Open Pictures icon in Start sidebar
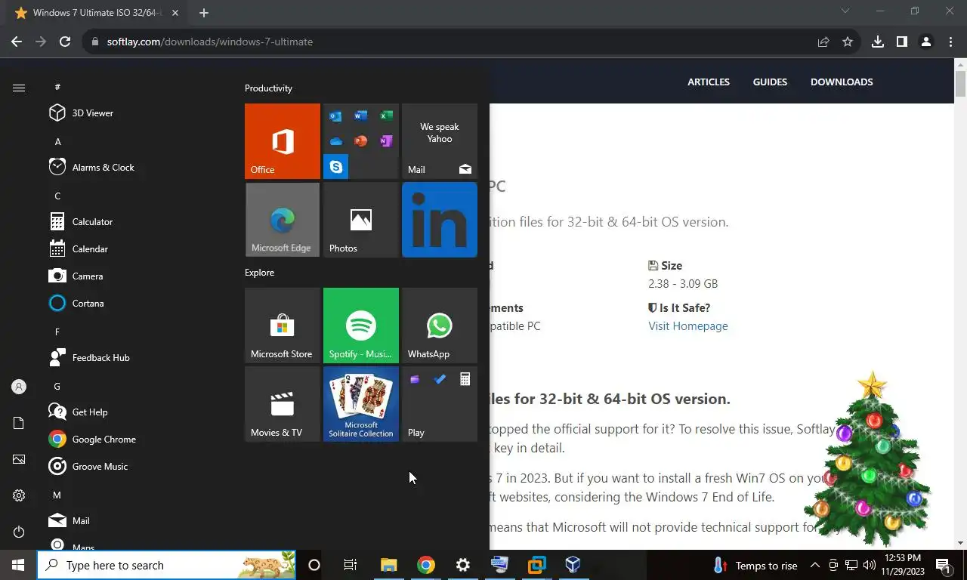The height and width of the screenshot is (580, 967). point(19,459)
